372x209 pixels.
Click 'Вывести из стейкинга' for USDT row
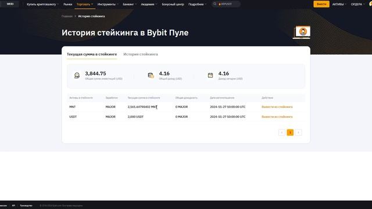(277, 117)
